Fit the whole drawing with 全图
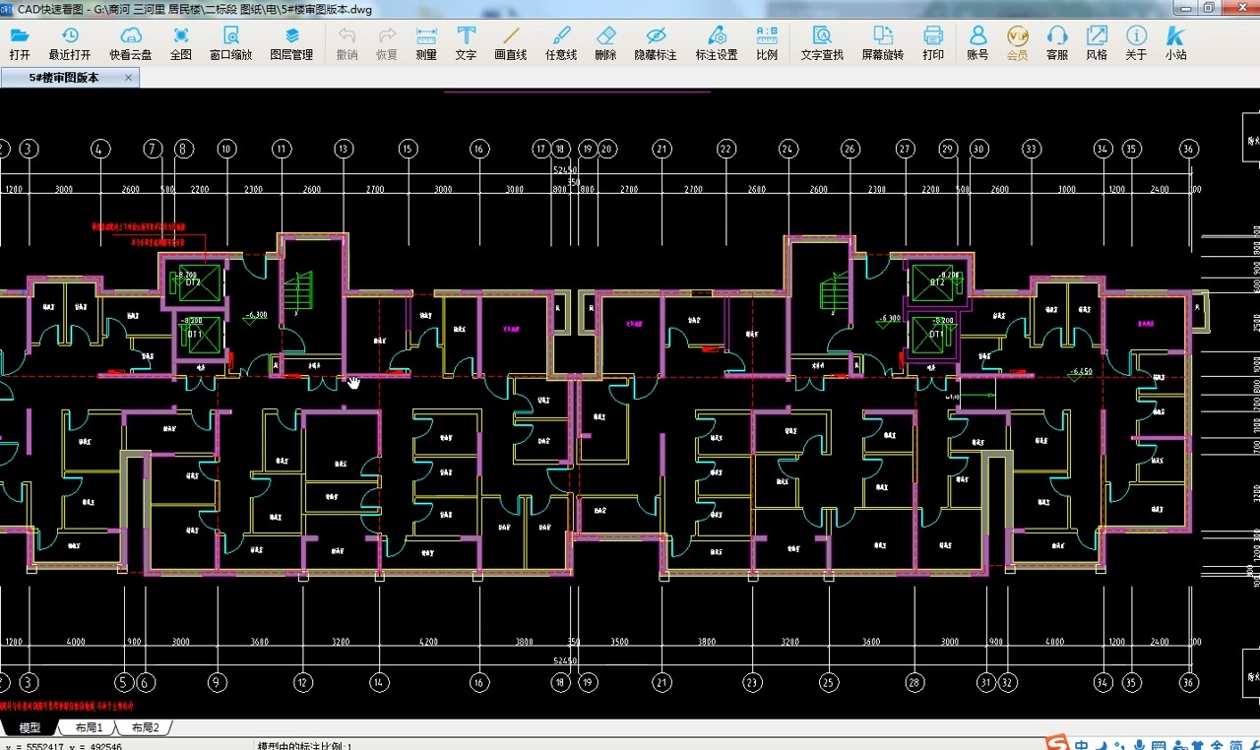 (x=181, y=43)
